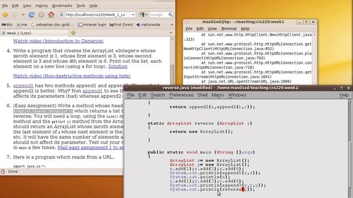This screenshot has width=353, height=198.
Task: Click the 'public static void main' line
Action: [x=201, y=152]
